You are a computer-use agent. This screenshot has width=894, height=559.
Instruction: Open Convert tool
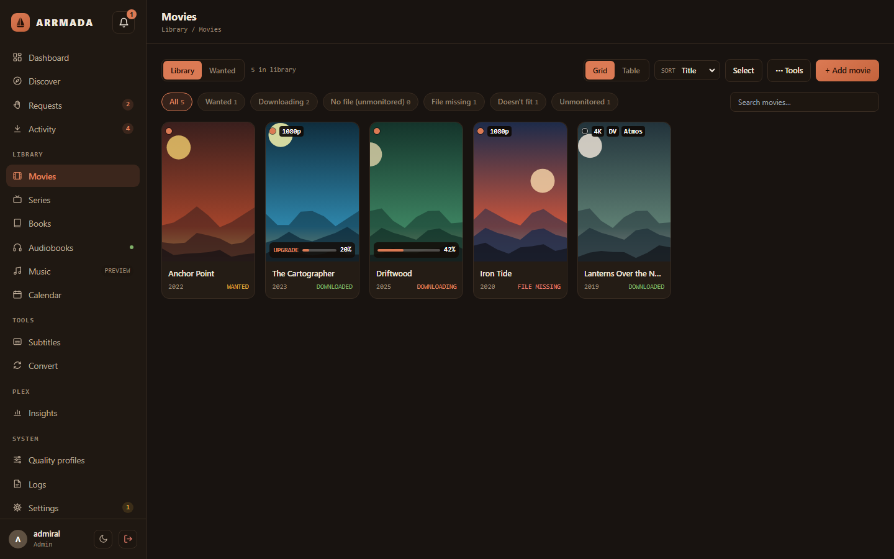point(73,366)
